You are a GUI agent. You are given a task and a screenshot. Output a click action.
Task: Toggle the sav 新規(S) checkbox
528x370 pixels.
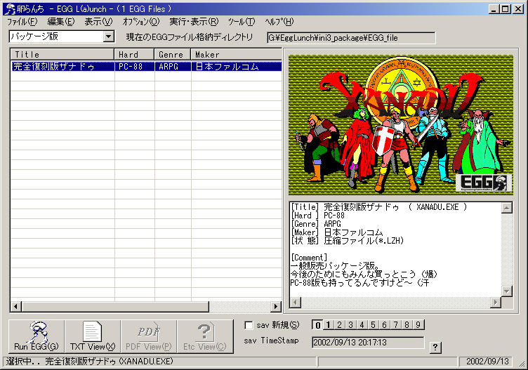(x=249, y=325)
